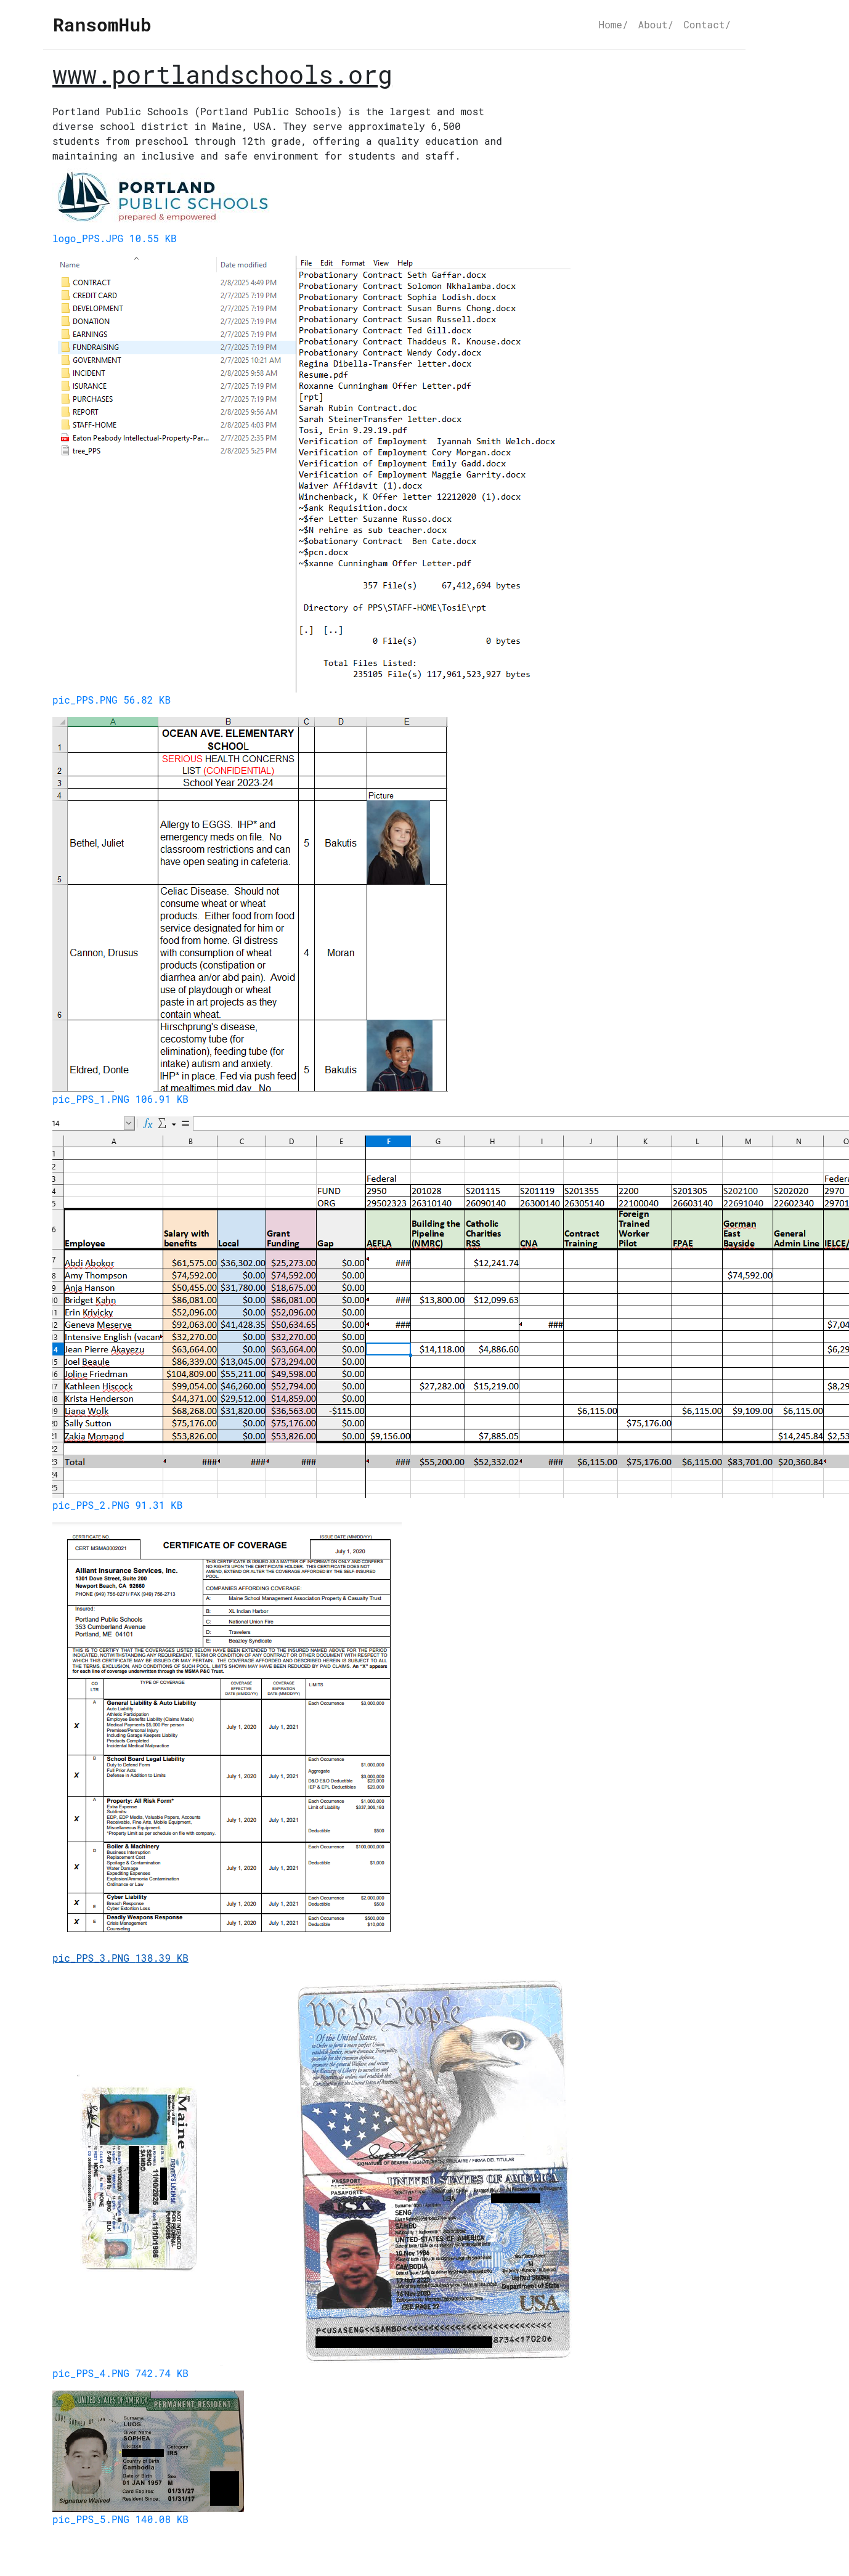Open the pic_PPS_5.PNG file link
The height and width of the screenshot is (2576, 849).
coord(120,2519)
